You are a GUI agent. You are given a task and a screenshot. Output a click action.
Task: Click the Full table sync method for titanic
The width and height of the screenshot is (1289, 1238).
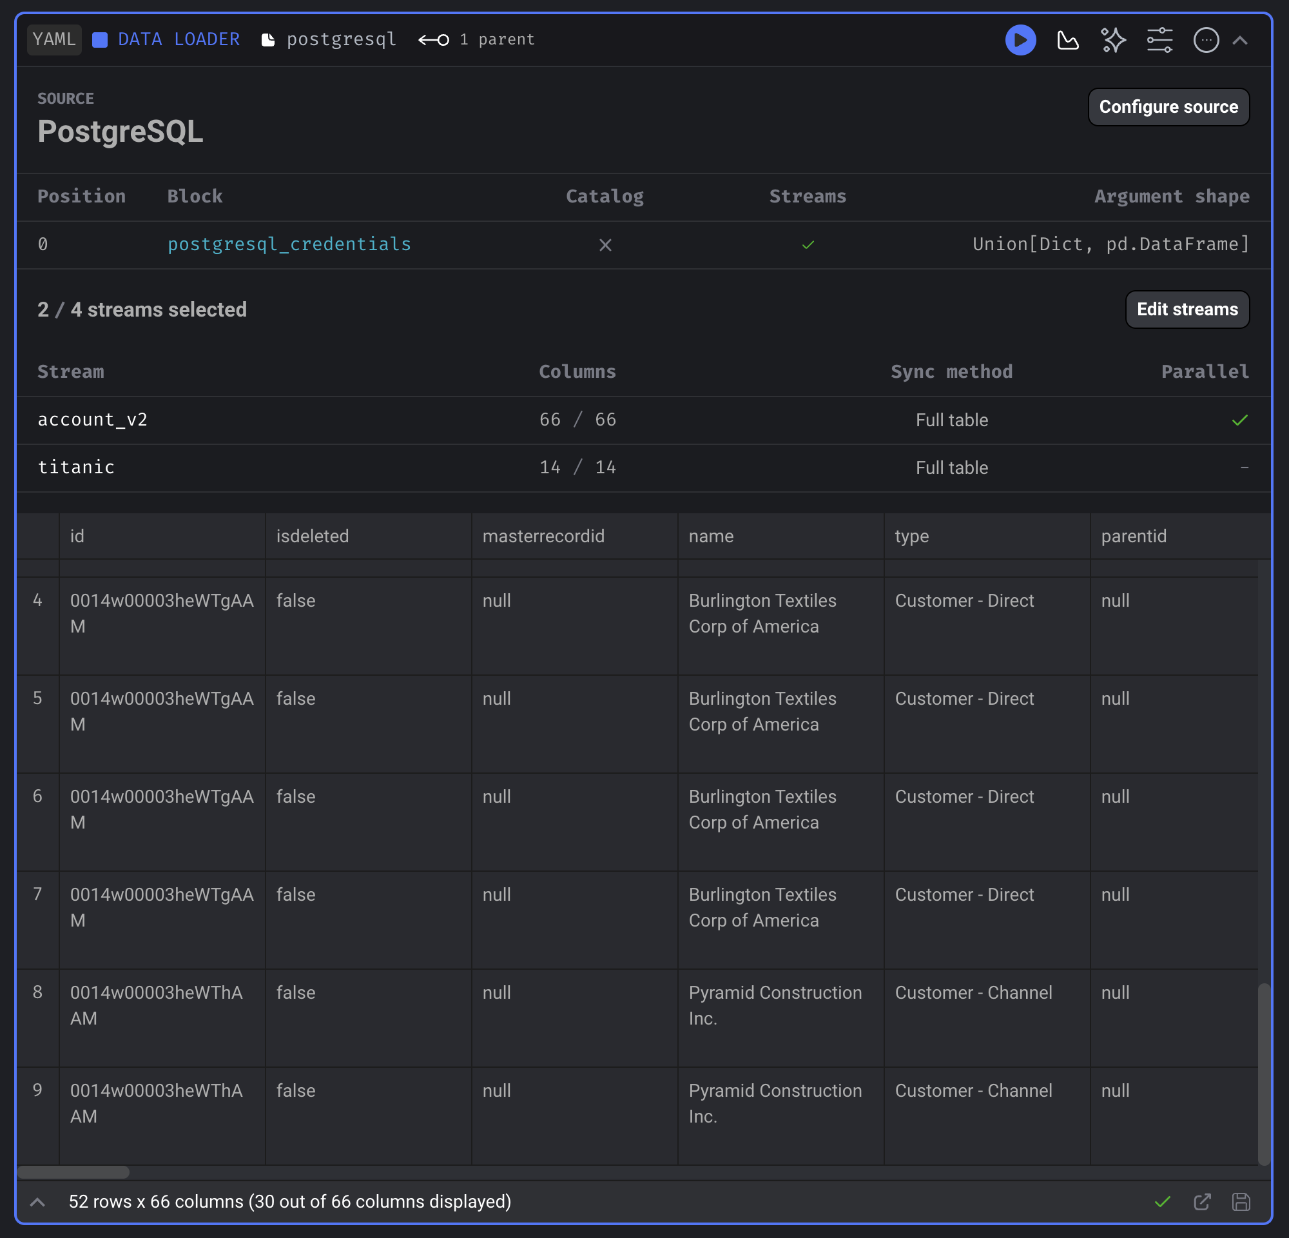951,467
